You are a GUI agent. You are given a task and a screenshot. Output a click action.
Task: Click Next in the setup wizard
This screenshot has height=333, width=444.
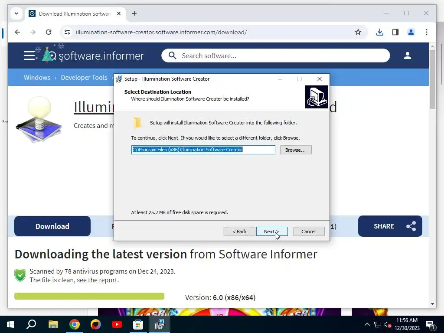click(x=272, y=232)
